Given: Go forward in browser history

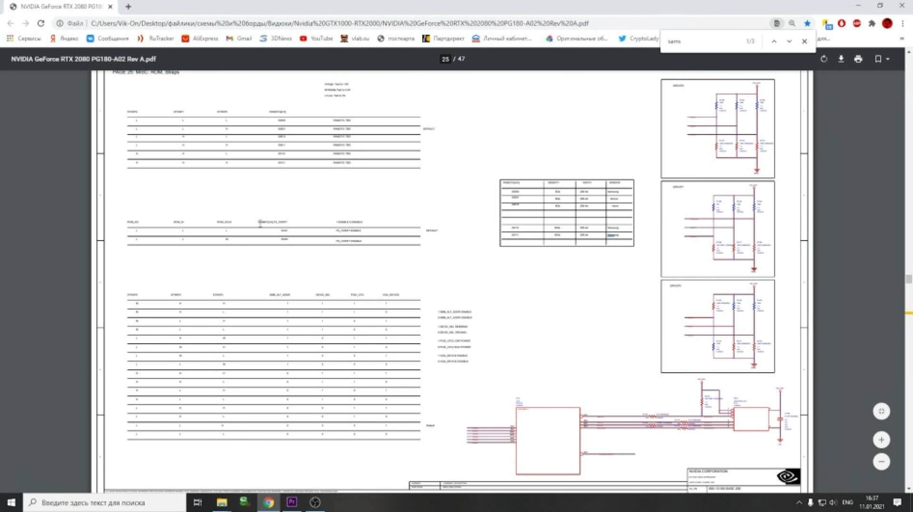Looking at the screenshot, I should tap(26, 23).
